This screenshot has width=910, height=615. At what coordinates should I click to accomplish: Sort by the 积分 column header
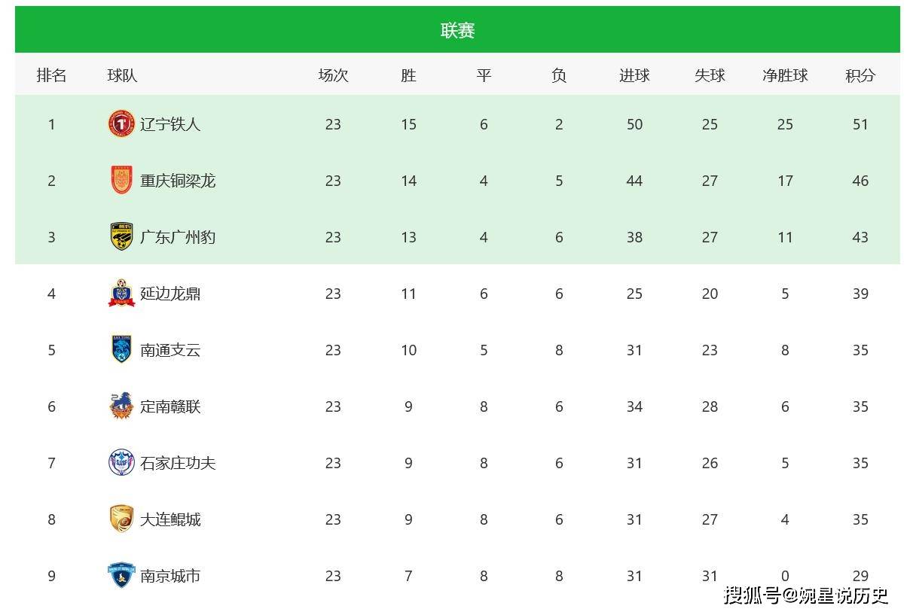pos(860,75)
